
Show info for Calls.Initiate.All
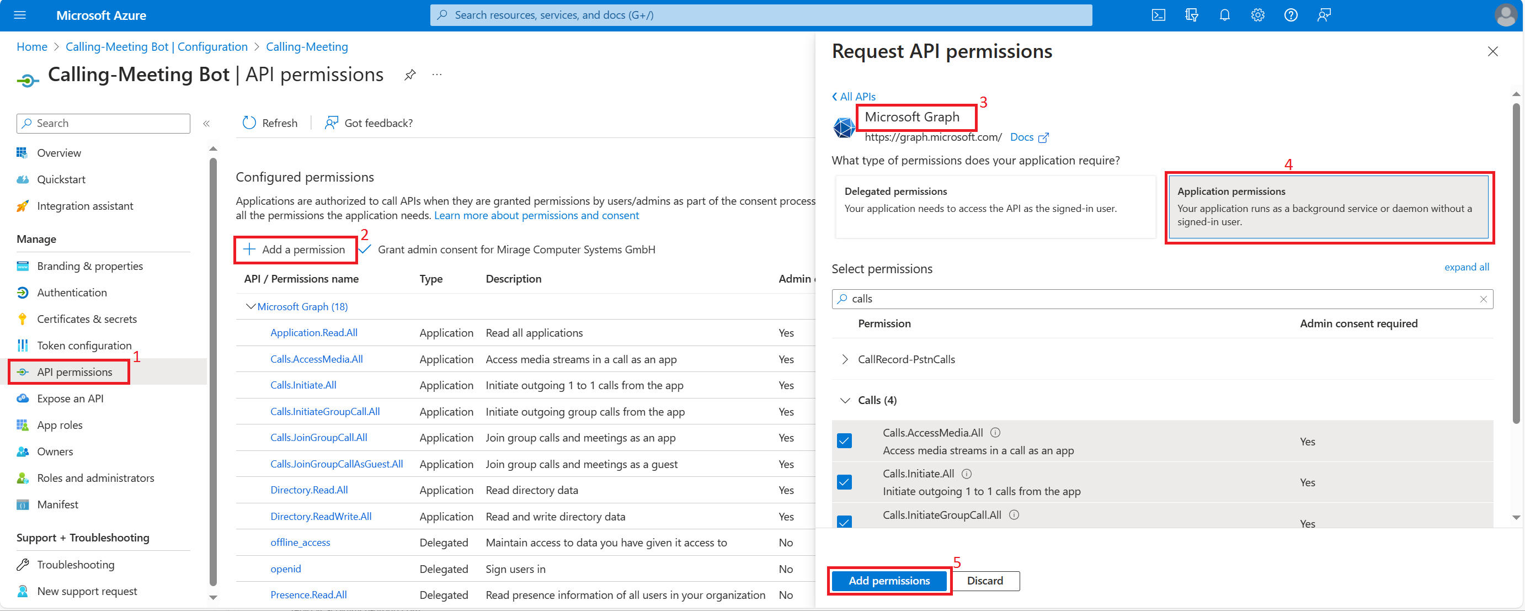coord(967,474)
